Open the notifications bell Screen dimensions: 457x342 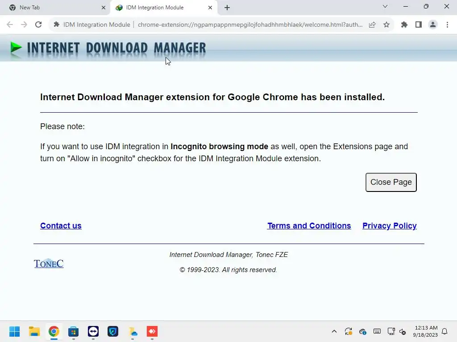(x=445, y=331)
